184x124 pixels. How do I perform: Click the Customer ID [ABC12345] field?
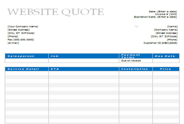(160, 43)
